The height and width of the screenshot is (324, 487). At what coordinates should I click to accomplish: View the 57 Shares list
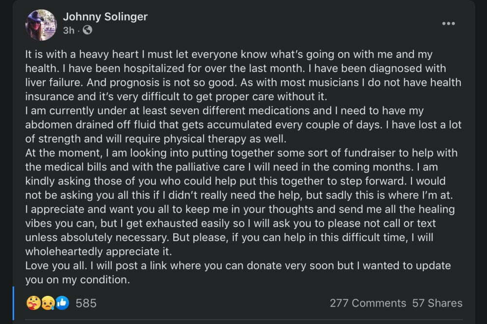437,303
